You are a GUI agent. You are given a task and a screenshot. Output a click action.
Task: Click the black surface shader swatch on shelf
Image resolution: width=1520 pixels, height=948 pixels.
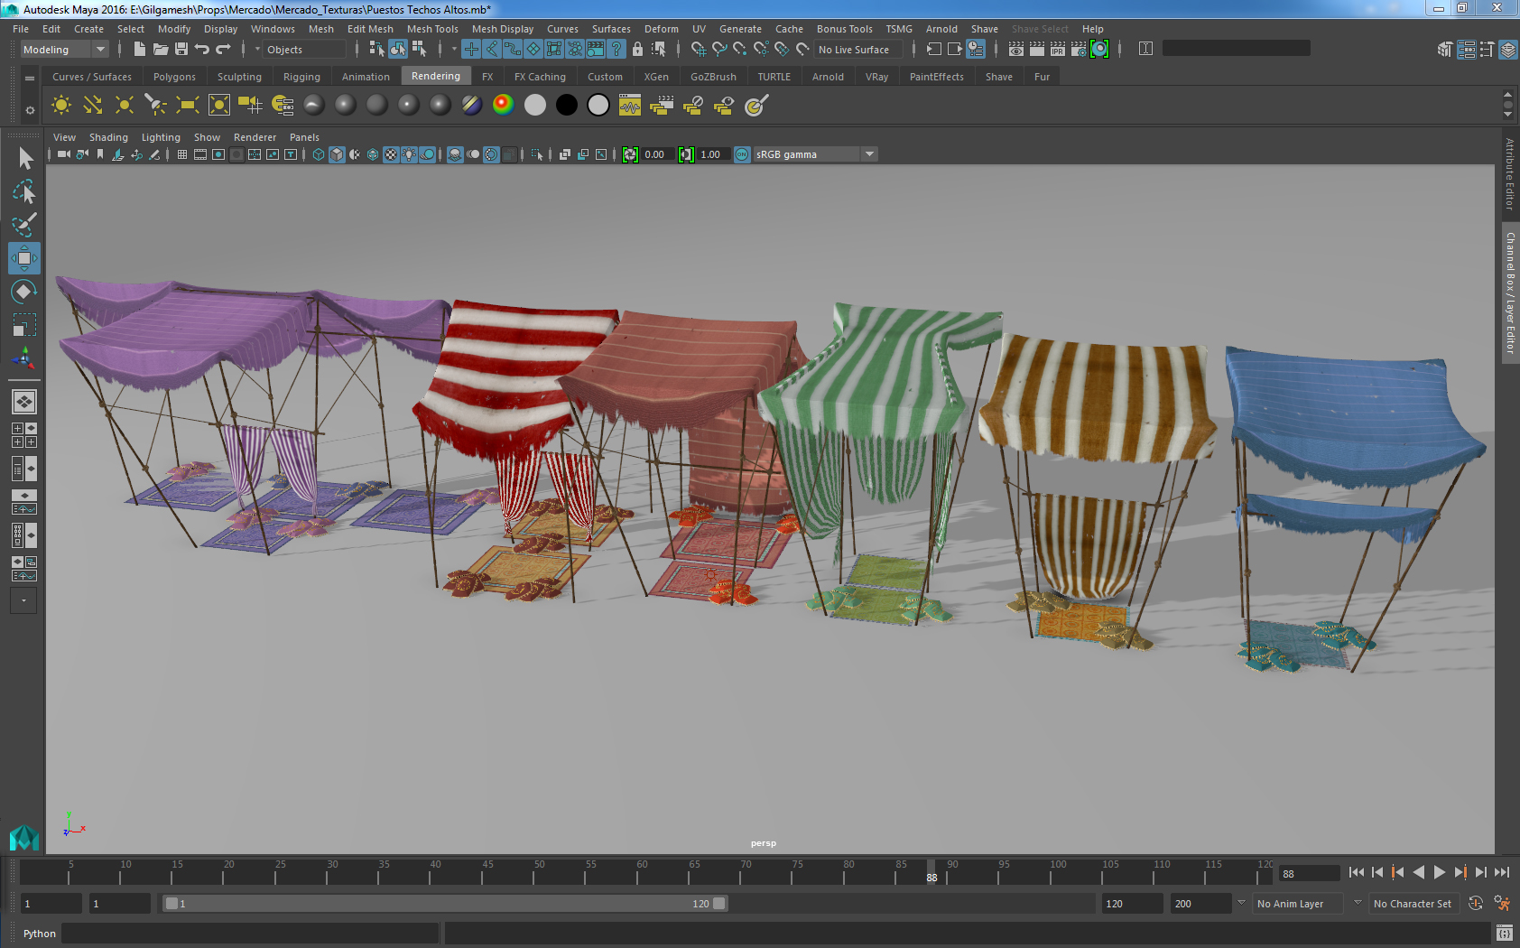(566, 106)
